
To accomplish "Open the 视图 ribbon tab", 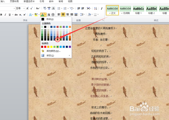I will (70, 2).
